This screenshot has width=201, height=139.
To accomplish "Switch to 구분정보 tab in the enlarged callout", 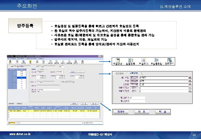I will coord(134,73).
